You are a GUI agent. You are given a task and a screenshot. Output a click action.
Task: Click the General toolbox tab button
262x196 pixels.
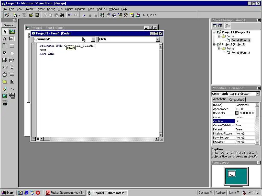[x=9, y=25]
